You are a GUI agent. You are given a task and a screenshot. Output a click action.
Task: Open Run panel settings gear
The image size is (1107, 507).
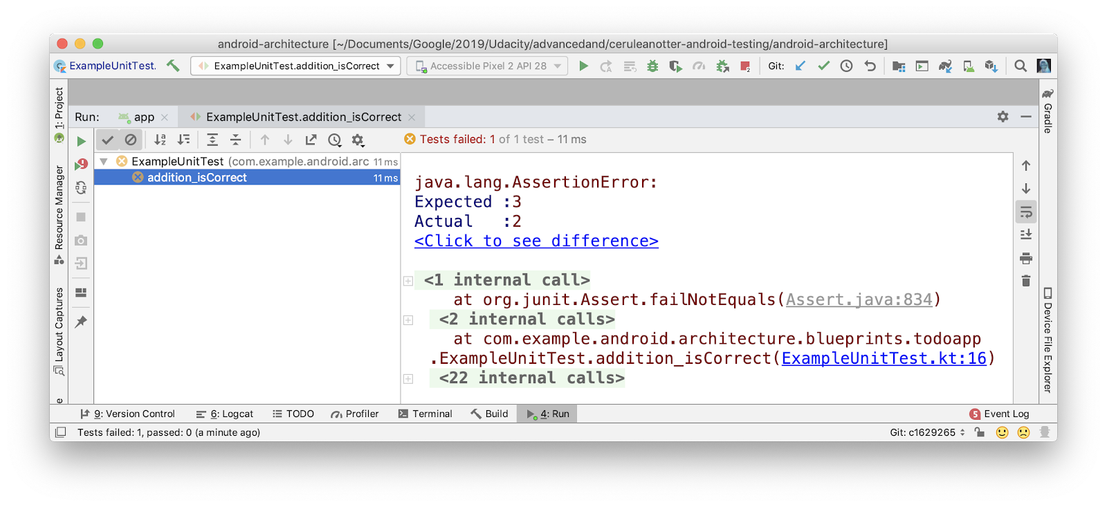[x=1003, y=117]
